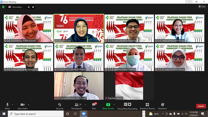Open the Reactions menu
This screenshot has height=117, width=208.
tap(162, 106)
